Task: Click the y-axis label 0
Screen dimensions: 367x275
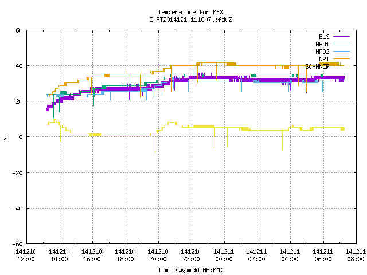Action: pyautogui.click(x=21, y=137)
